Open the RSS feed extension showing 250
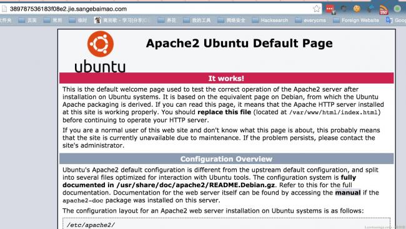This screenshot has width=406, height=229. tap(384, 9)
